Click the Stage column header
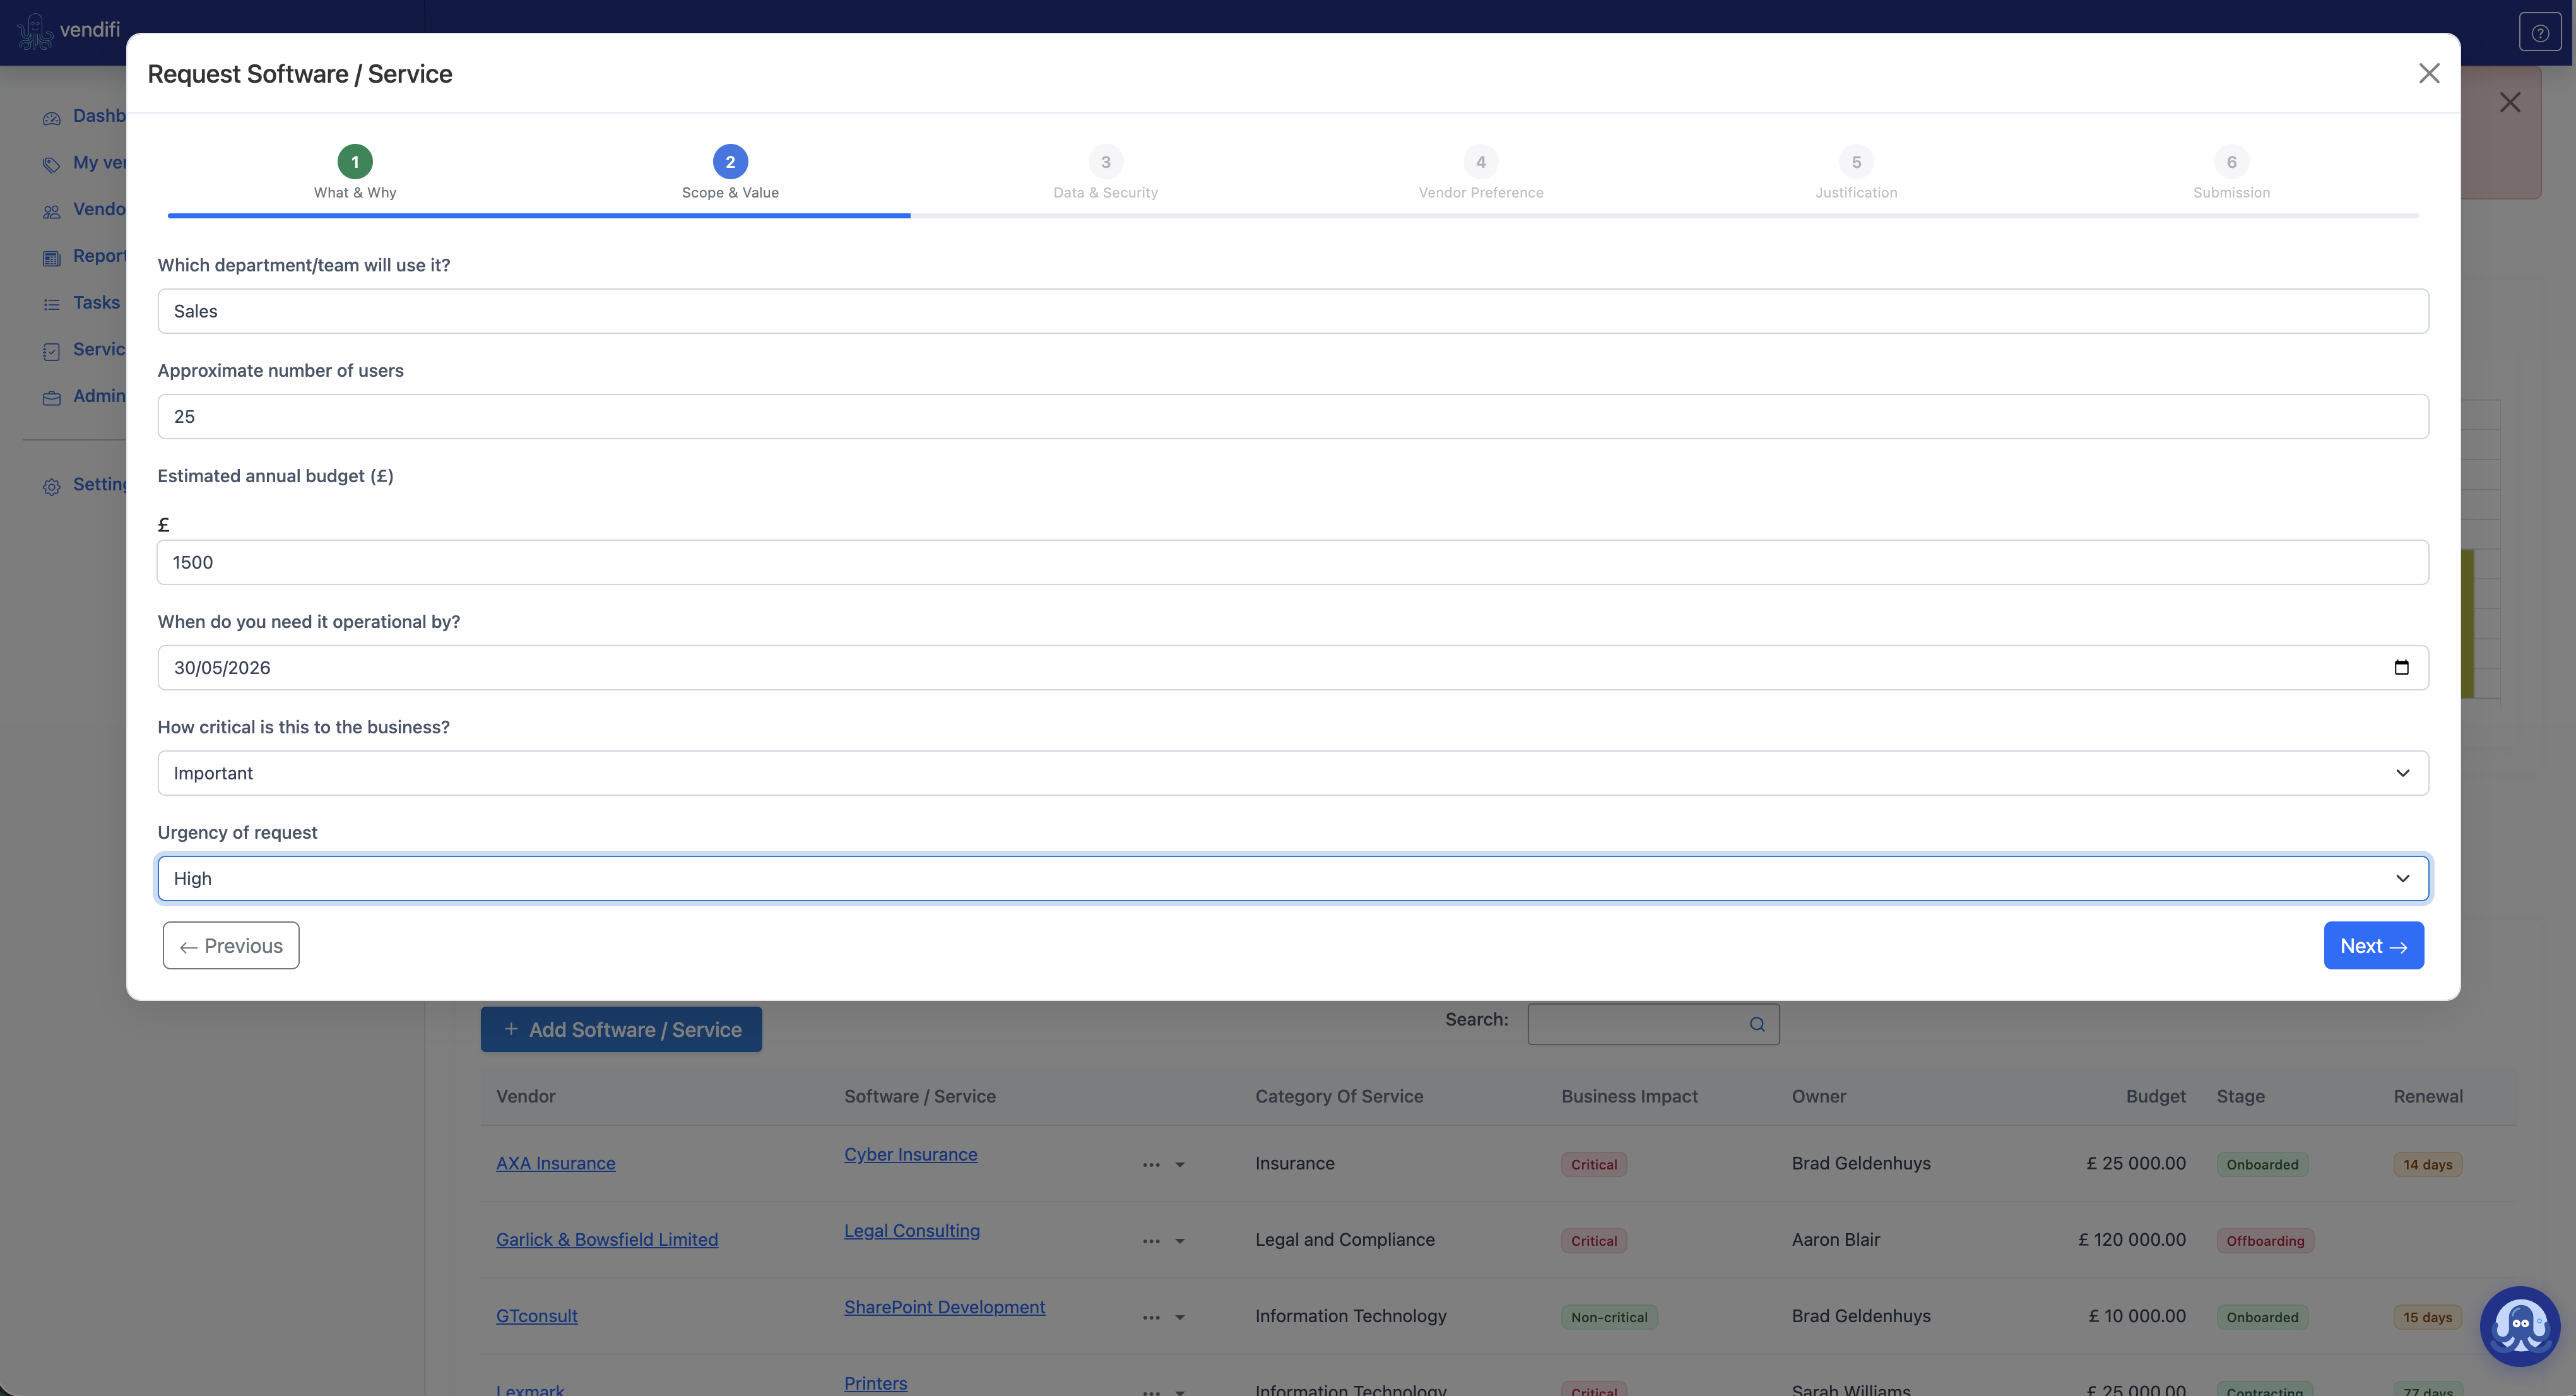Screen dimensions: 2576x1396 [x=2241, y=1096]
